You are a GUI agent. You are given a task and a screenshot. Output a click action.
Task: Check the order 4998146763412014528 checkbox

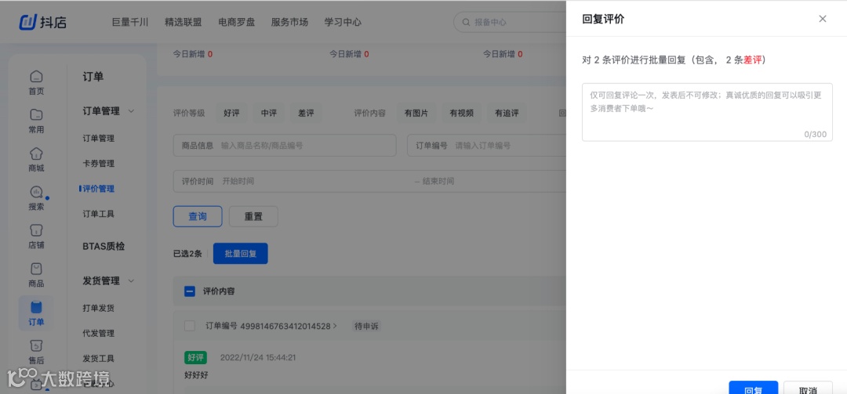pos(190,326)
